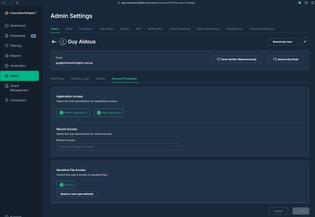Open the Reporting sub-tab

(57, 79)
